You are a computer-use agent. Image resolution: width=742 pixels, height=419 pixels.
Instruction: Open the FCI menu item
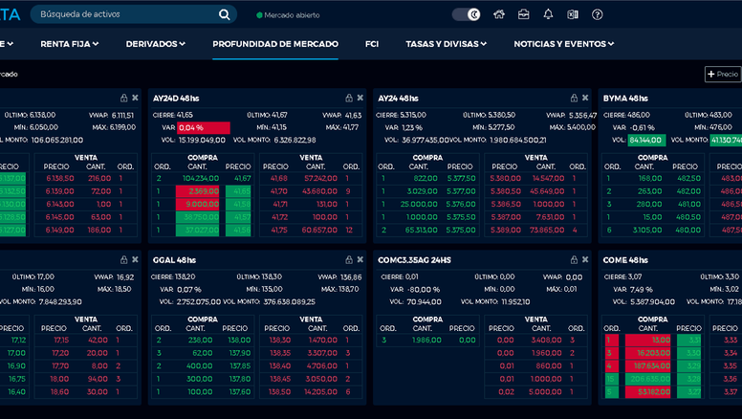(372, 44)
